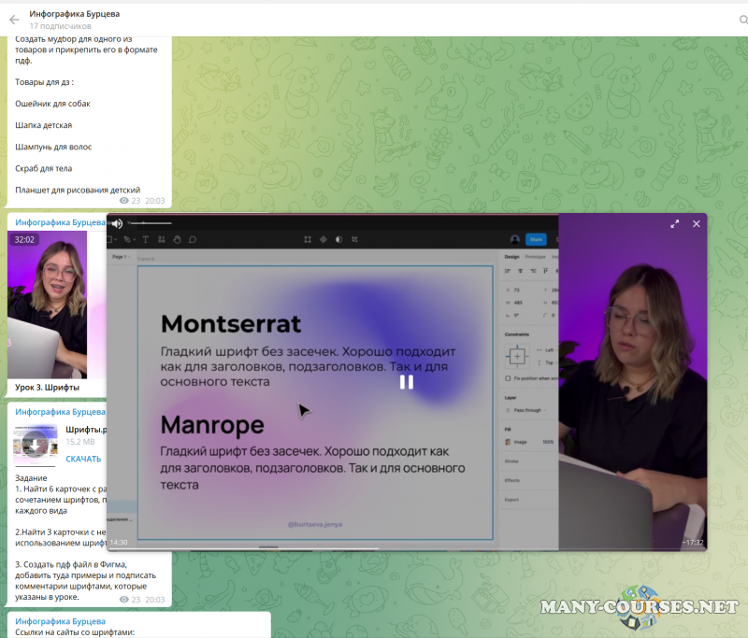Click the blue Share button in Figma
748x638 pixels.
tap(535, 239)
